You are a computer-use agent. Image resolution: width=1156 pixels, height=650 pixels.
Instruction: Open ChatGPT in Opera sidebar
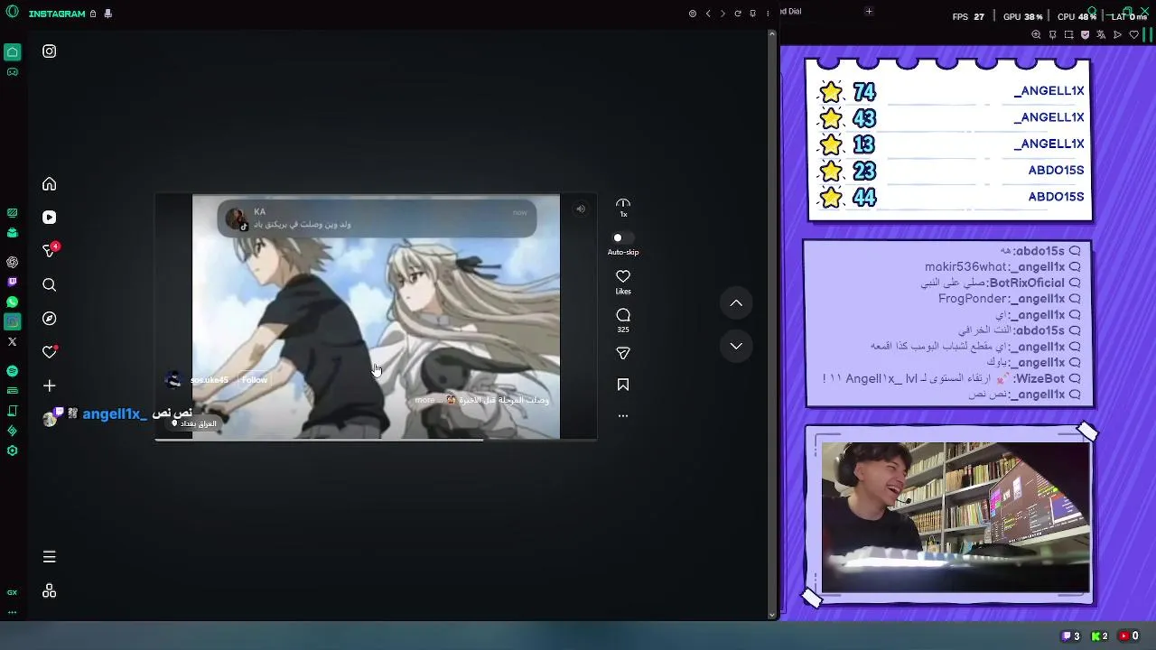tap(12, 263)
